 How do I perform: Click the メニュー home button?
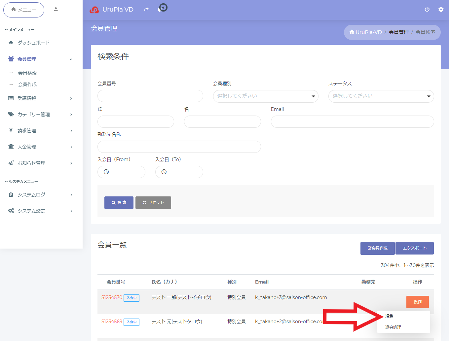pyautogui.click(x=24, y=10)
